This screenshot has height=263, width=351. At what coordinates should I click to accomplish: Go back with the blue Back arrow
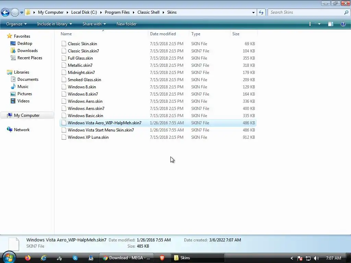pyautogui.click(x=5, y=12)
